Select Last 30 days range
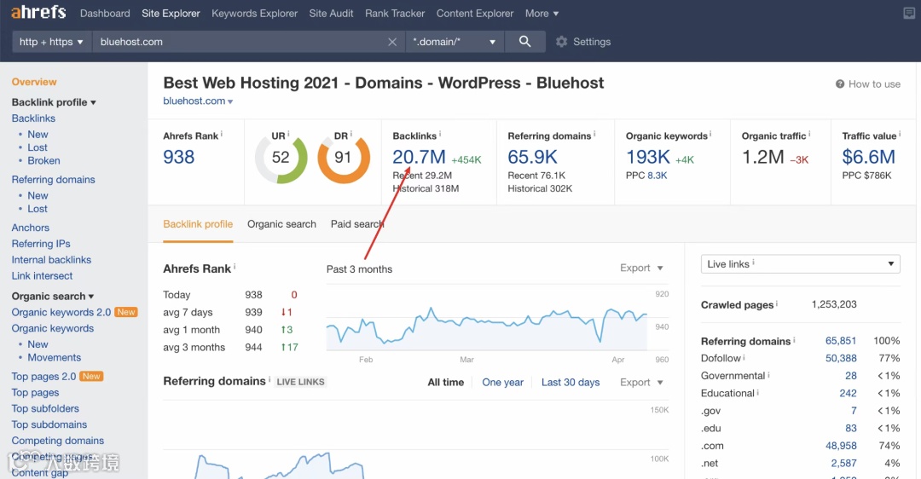 pos(571,382)
